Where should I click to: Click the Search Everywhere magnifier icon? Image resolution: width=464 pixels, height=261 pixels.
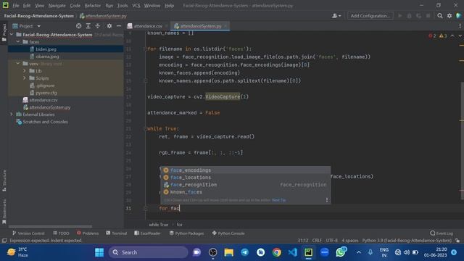(440, 16)
